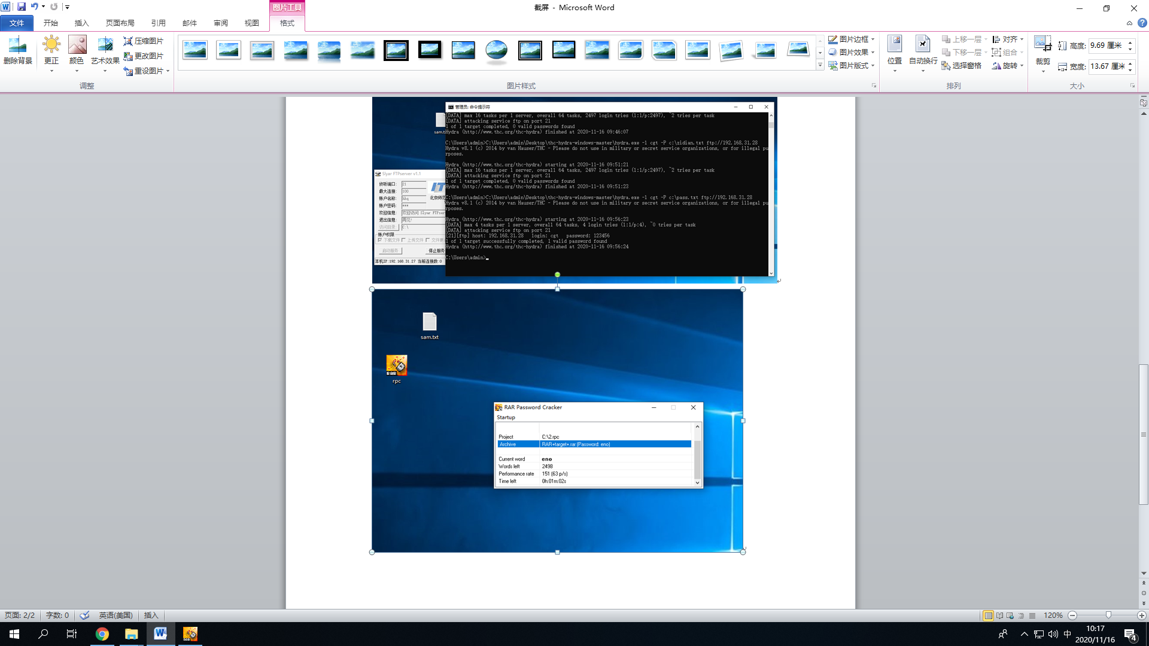The height and width of the screenshot is (646, 1149).
Task: Click Reset Picture (重设图片) button
Action: tap(144, 71)
